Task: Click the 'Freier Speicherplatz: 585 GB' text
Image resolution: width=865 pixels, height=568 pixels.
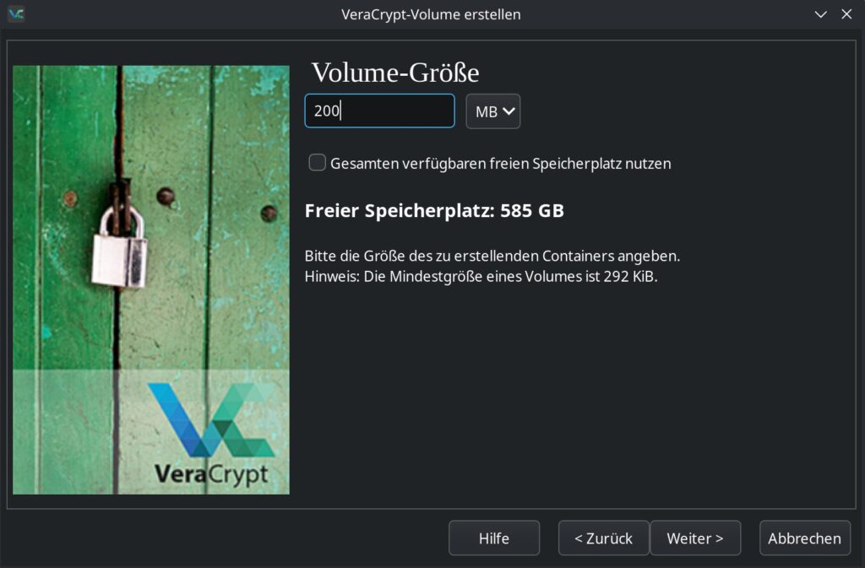Action: pyautogui.click(x=434, y=211)
